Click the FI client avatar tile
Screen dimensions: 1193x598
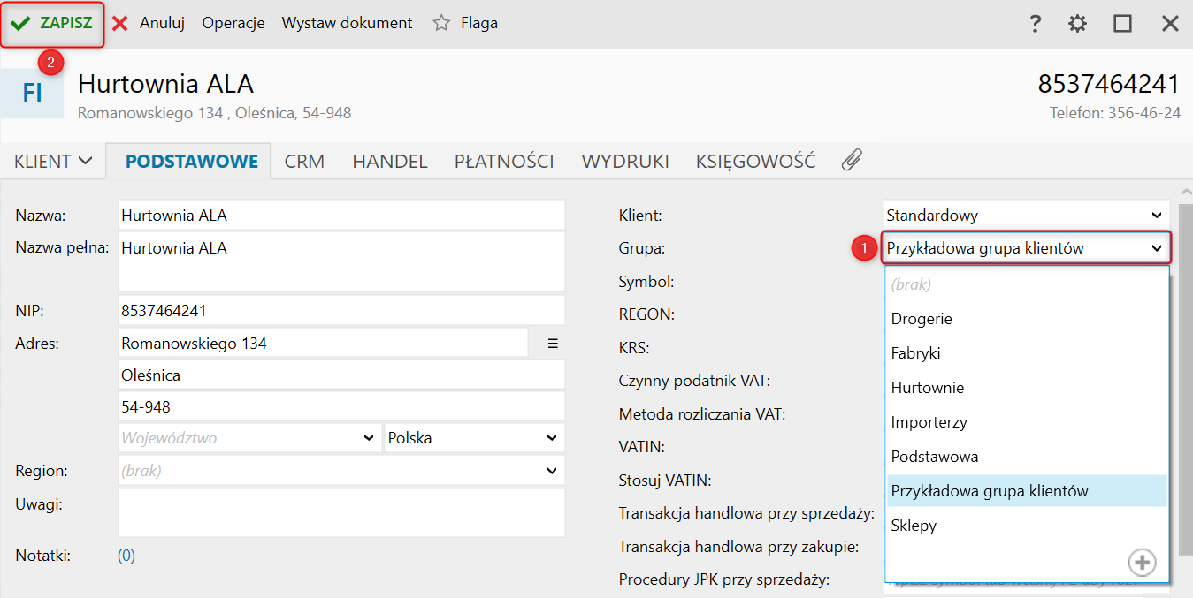[x=32, y=92]
